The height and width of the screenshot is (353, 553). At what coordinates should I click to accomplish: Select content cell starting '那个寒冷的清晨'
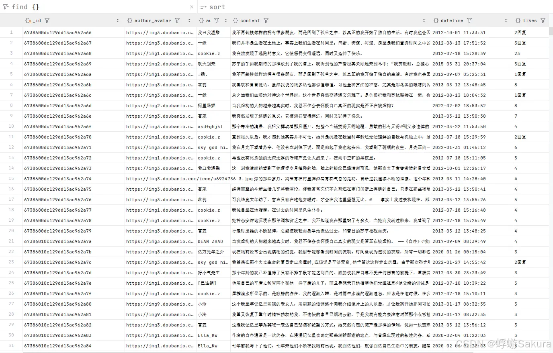pos(330,127)
